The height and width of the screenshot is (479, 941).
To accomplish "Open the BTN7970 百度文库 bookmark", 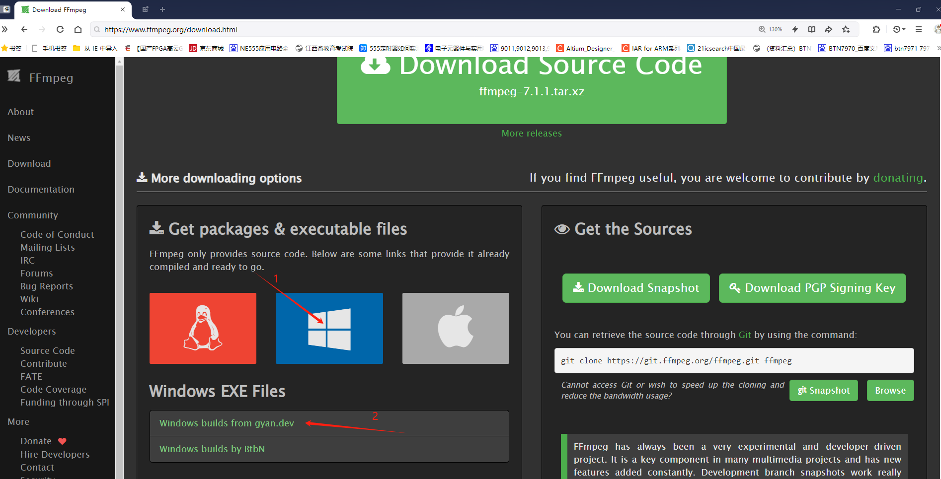I will 848,48.
